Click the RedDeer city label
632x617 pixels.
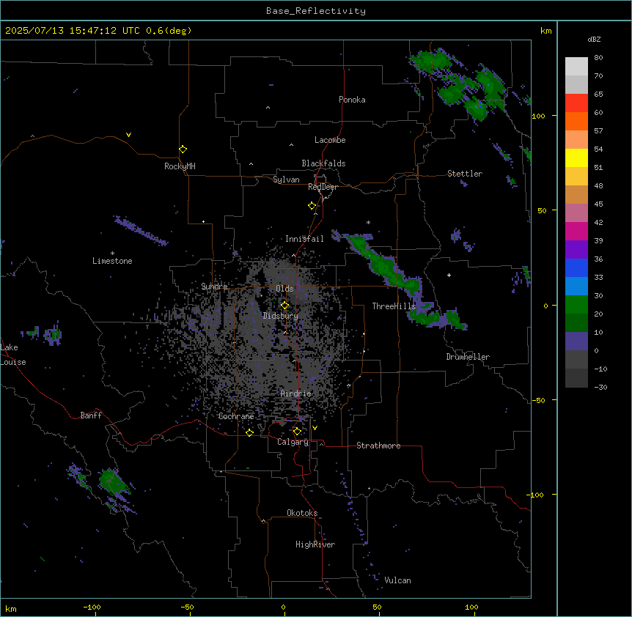click(x=323, y=187)
